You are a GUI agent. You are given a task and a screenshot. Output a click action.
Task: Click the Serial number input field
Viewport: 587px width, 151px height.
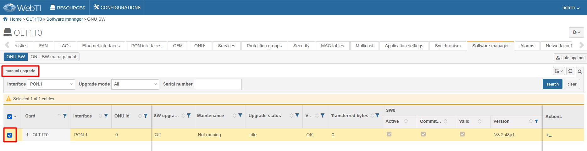click(218, 84)
